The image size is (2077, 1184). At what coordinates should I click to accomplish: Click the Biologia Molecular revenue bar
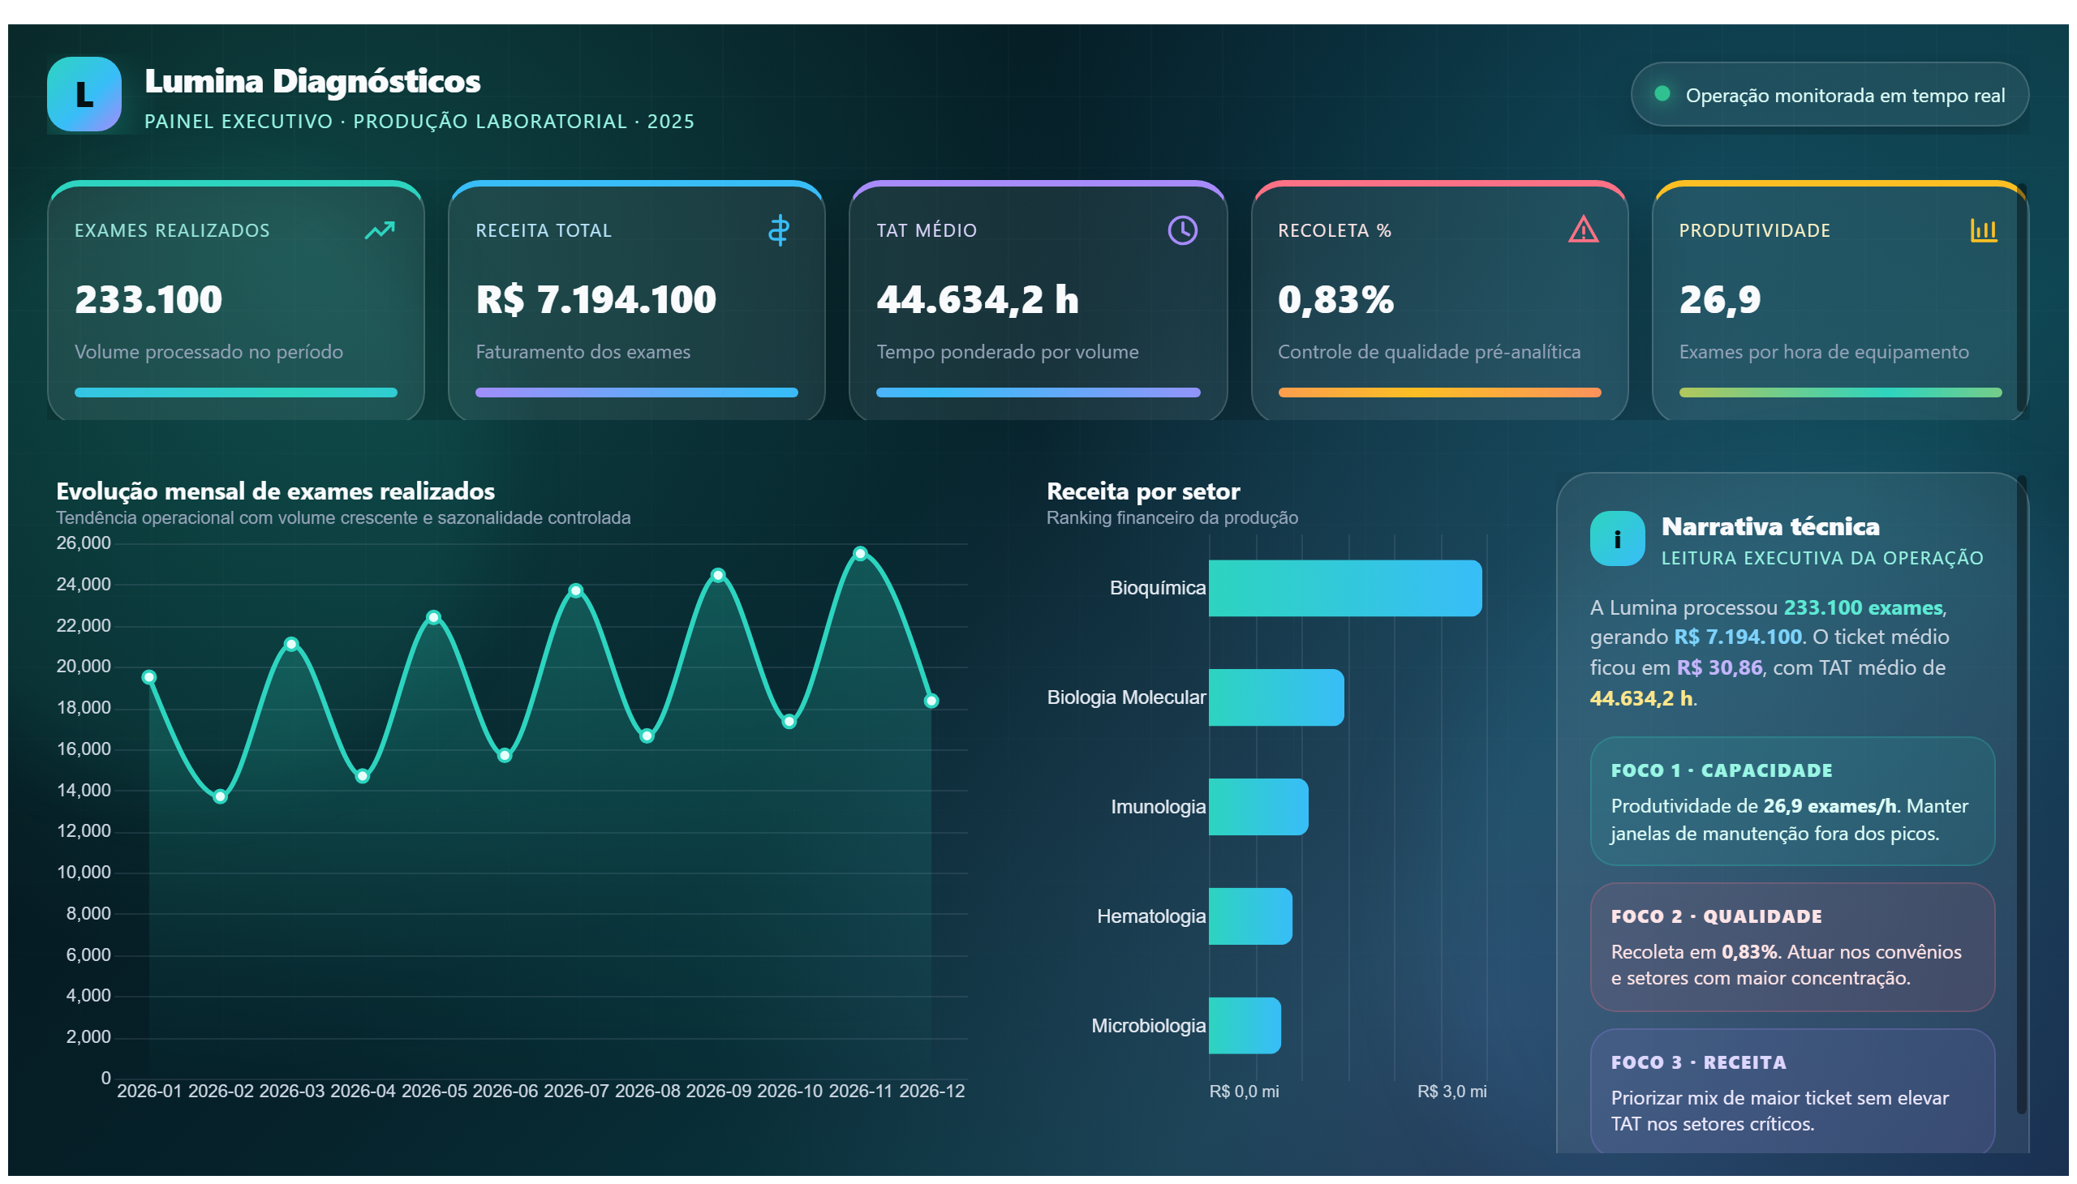(x=1275, y=697)
